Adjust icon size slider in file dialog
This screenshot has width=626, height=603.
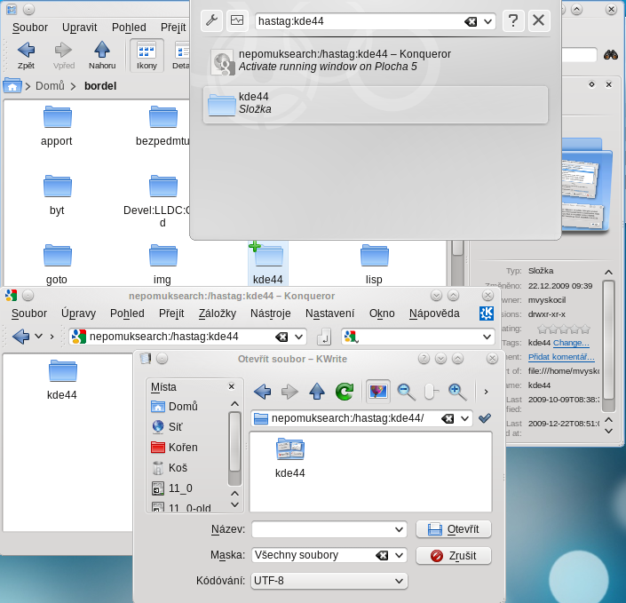click(432, 392)
